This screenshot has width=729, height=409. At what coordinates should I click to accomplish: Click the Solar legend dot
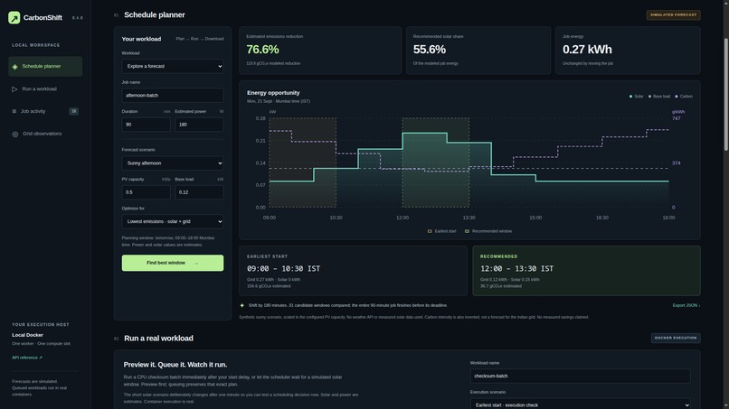pyautogui.click(x=630, y=97)
